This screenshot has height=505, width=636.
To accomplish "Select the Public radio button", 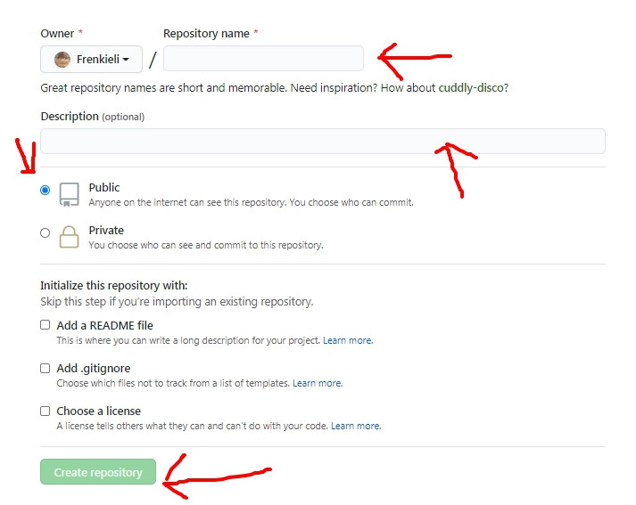I will tap(45, 190).
